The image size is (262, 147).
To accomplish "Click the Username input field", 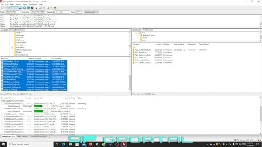I will point(38,12).
